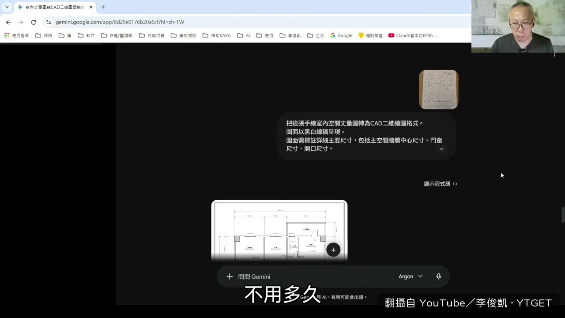Image resolution: width=565 pixels, height=318 pixels.
Task: Open the uploaded hand-drawn sketch thumbnail
Action: pos(438,89)
